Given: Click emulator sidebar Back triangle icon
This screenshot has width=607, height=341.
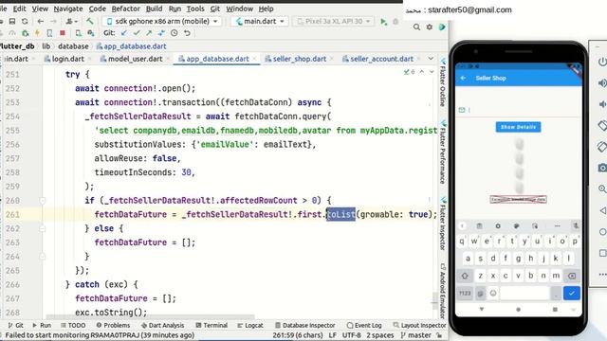Looking at the screenshot, I should 602,210.
